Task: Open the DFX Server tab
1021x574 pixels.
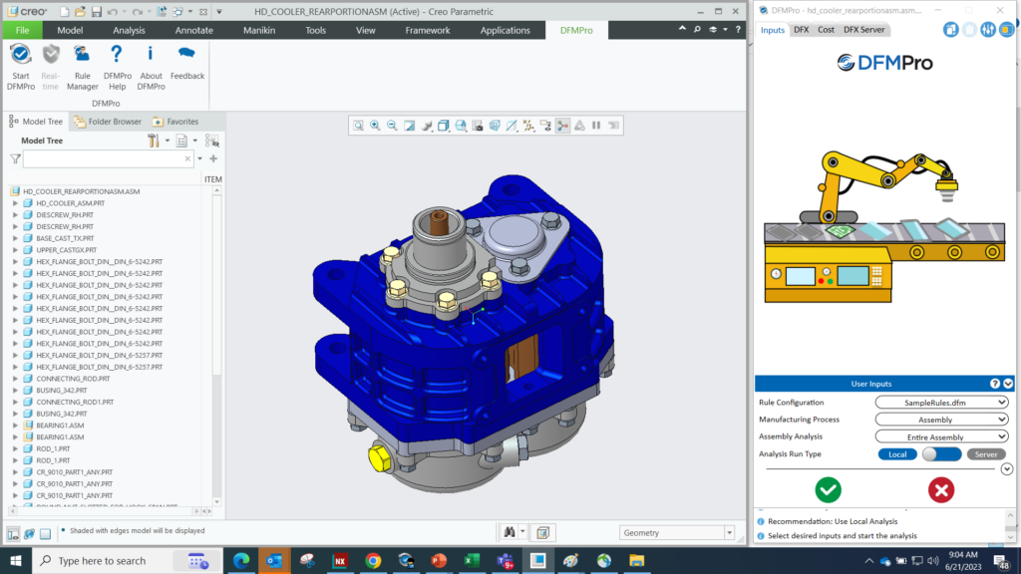Action: 864,29
